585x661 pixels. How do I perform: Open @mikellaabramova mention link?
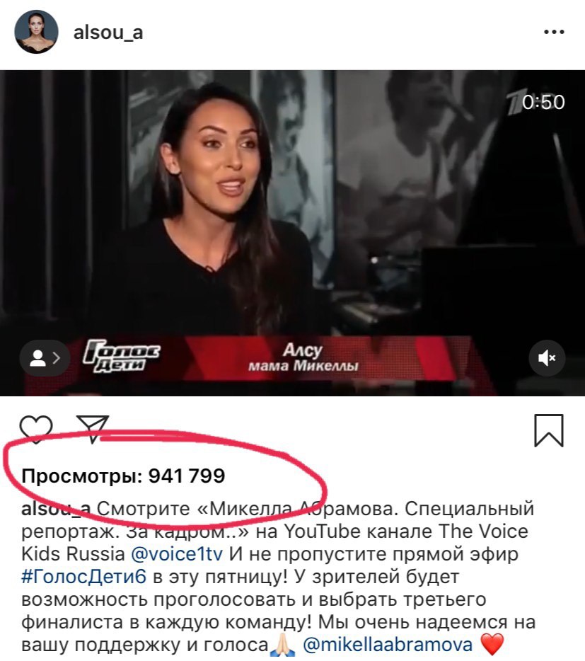(388, 645)
